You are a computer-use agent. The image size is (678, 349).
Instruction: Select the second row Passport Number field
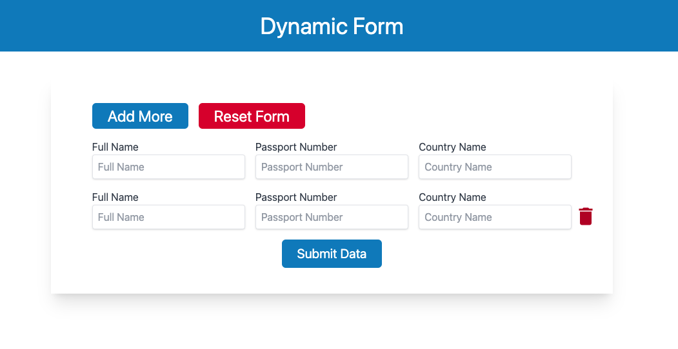click(332, 217)
